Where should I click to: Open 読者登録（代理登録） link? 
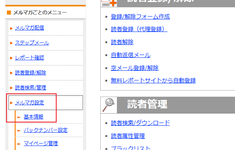(139, 29)
